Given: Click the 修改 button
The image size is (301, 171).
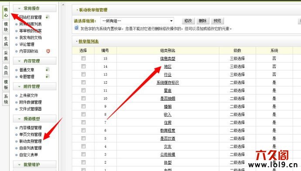Looking at the screenshot, I should pyautogui.click(x=188, y=21).
